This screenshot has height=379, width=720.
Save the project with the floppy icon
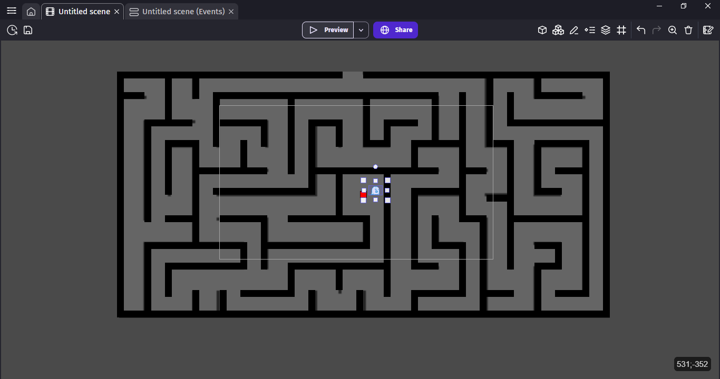coord(28,30)
